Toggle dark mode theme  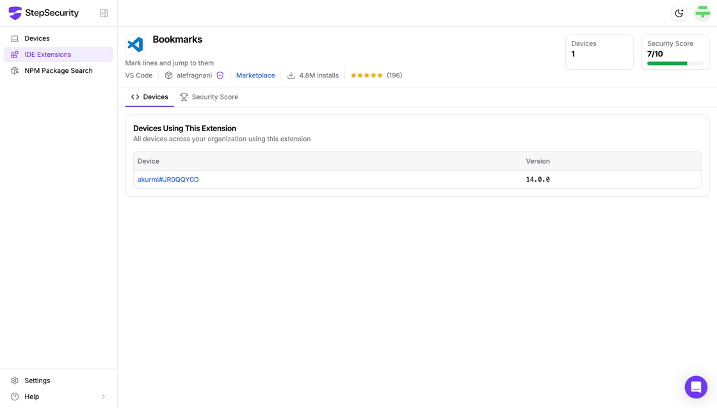pyautogui.click(x=679, y=13)
